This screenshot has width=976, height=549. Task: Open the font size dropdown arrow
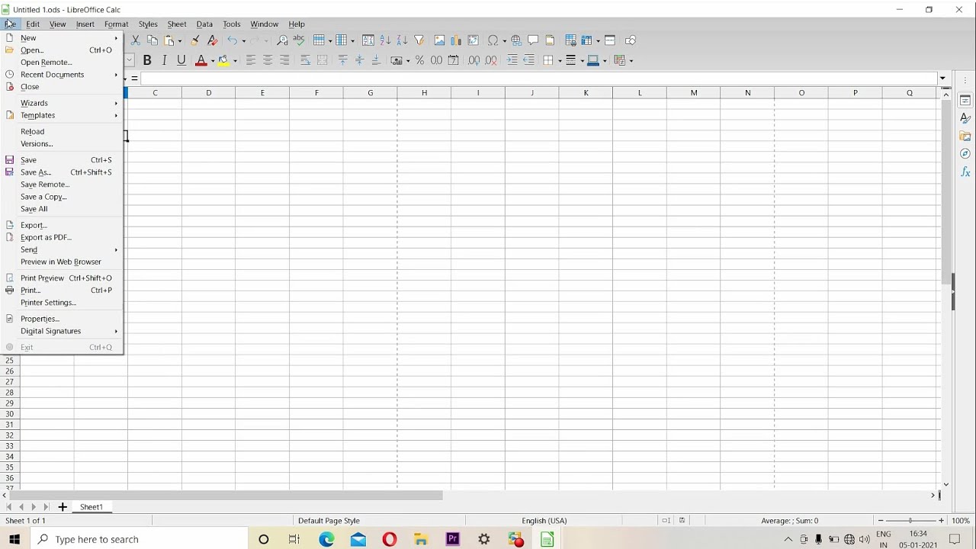[129, 60]
